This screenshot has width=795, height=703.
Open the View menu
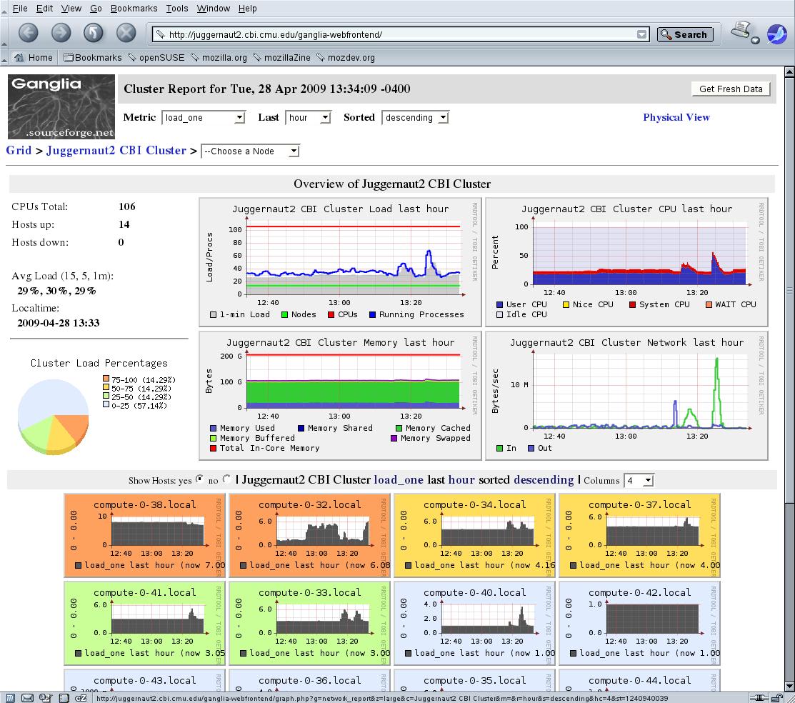click(71, 9)
